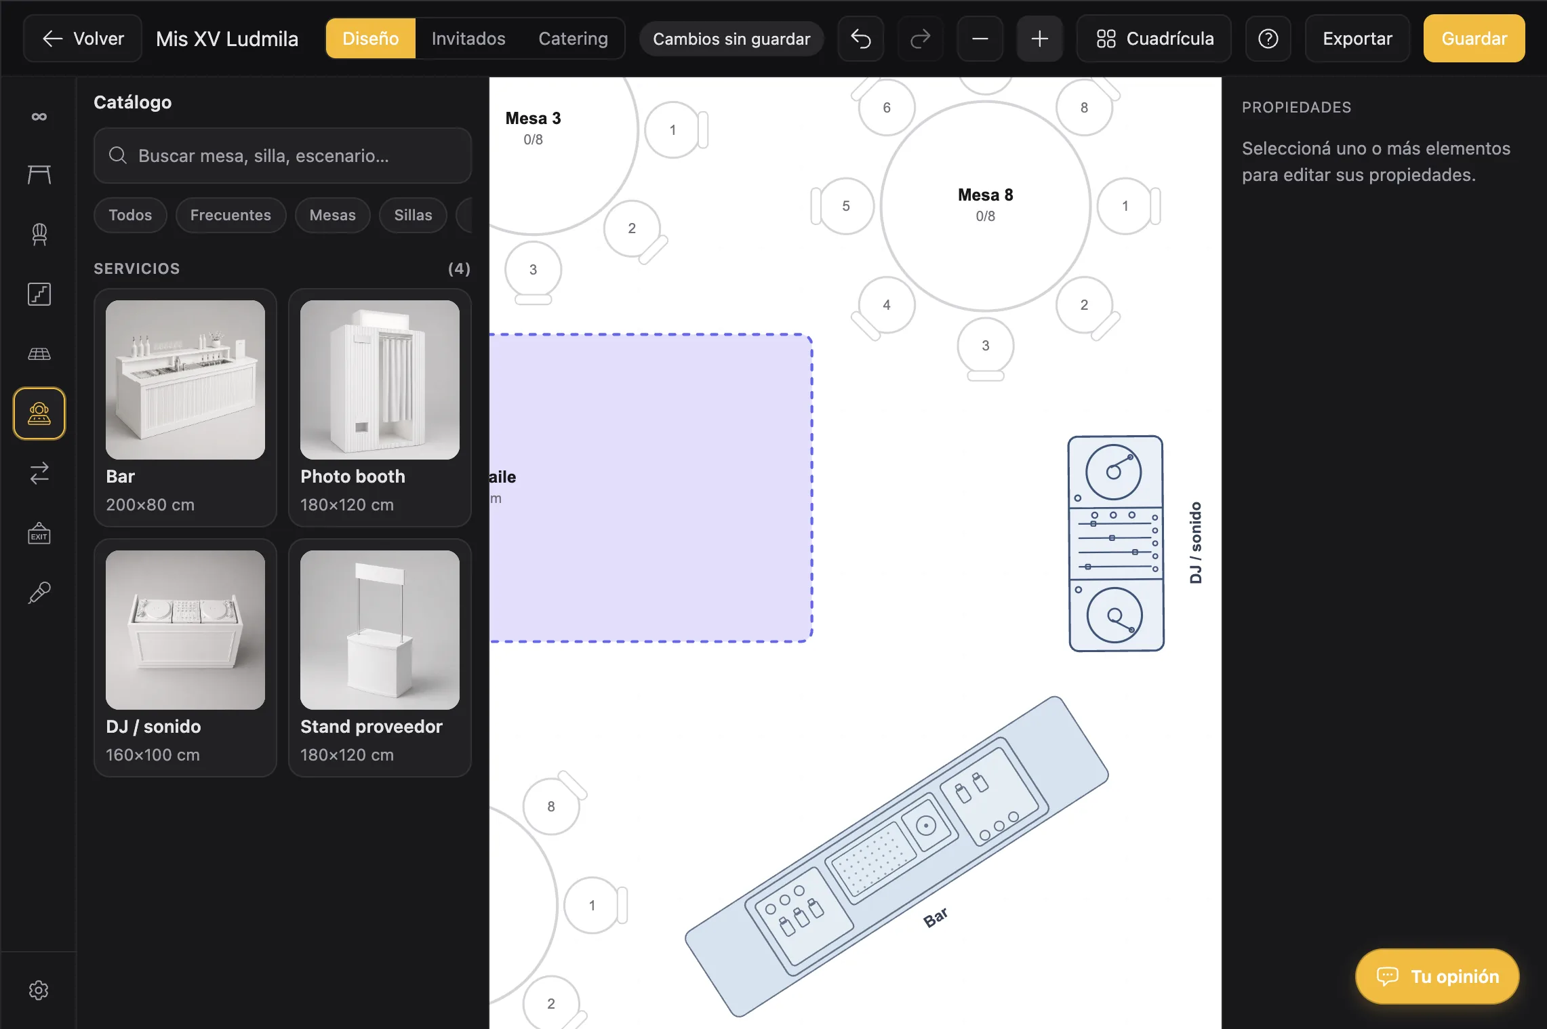This screenshot has width=1547, height=1029.
Task: Filter catalog by Mesas
Action: [332, 215]
